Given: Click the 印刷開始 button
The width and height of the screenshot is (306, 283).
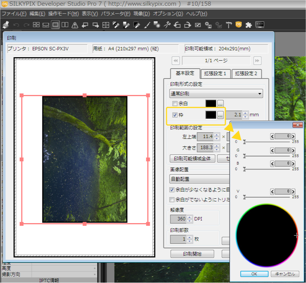Looking at the screenshot, I should [192, 254].
